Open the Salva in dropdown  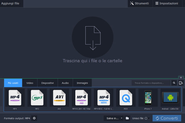click(x=114, y=118)
